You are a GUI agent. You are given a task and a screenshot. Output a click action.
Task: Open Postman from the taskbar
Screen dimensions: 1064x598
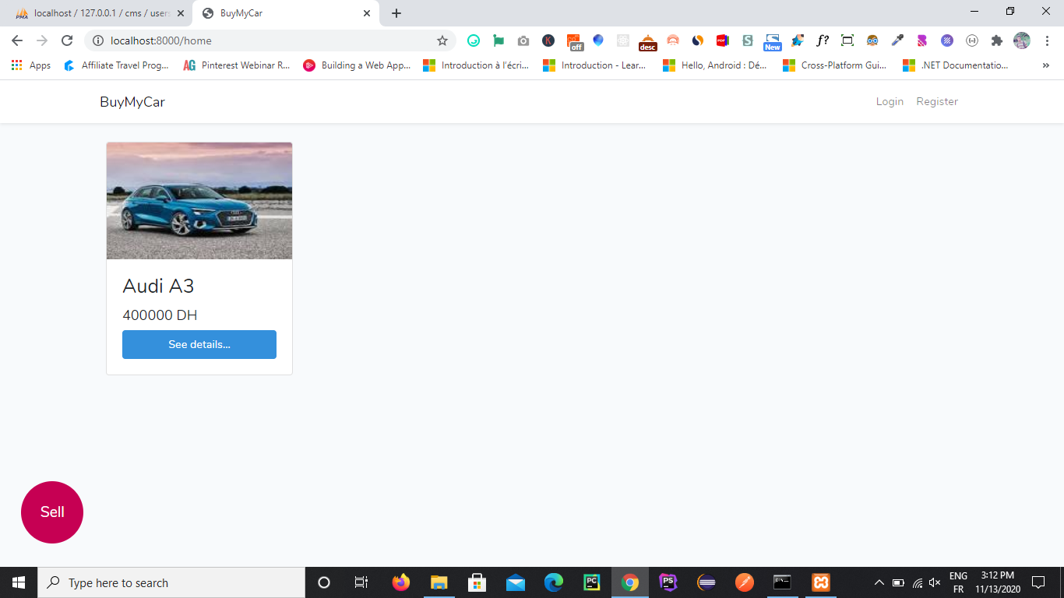pos(745,582)
